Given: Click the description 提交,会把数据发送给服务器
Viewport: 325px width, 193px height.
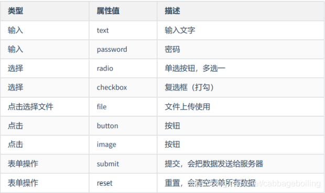Looking at the screenshot, I should point(214,164).
